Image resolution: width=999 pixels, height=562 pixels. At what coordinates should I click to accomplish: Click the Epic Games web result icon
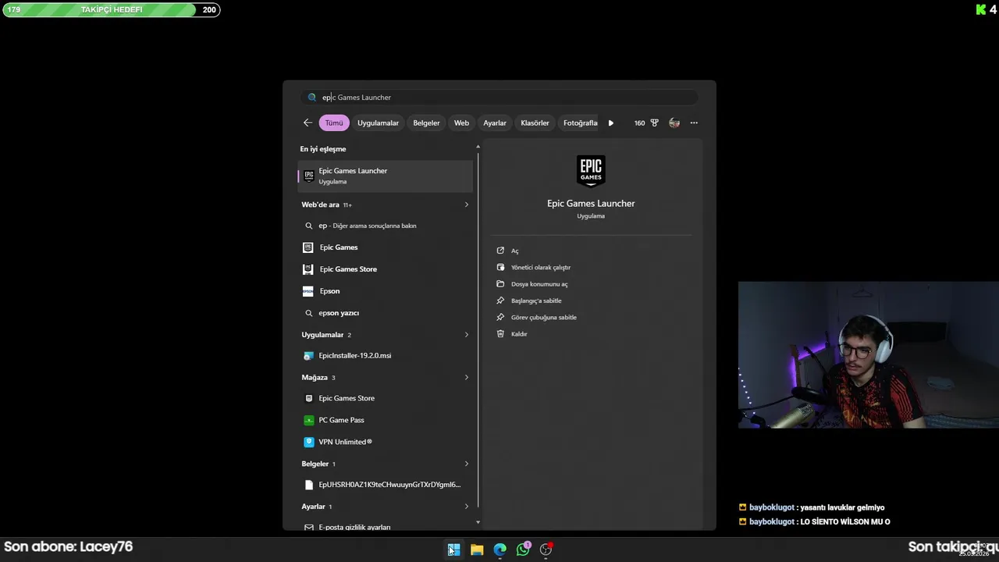pyautogui.click(x=308, y=247)
